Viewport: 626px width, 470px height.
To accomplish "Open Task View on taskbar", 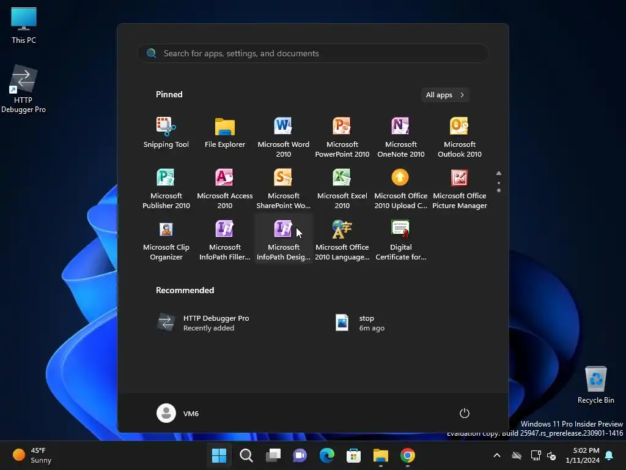I will pyautogui.click(x=273, y=455).
